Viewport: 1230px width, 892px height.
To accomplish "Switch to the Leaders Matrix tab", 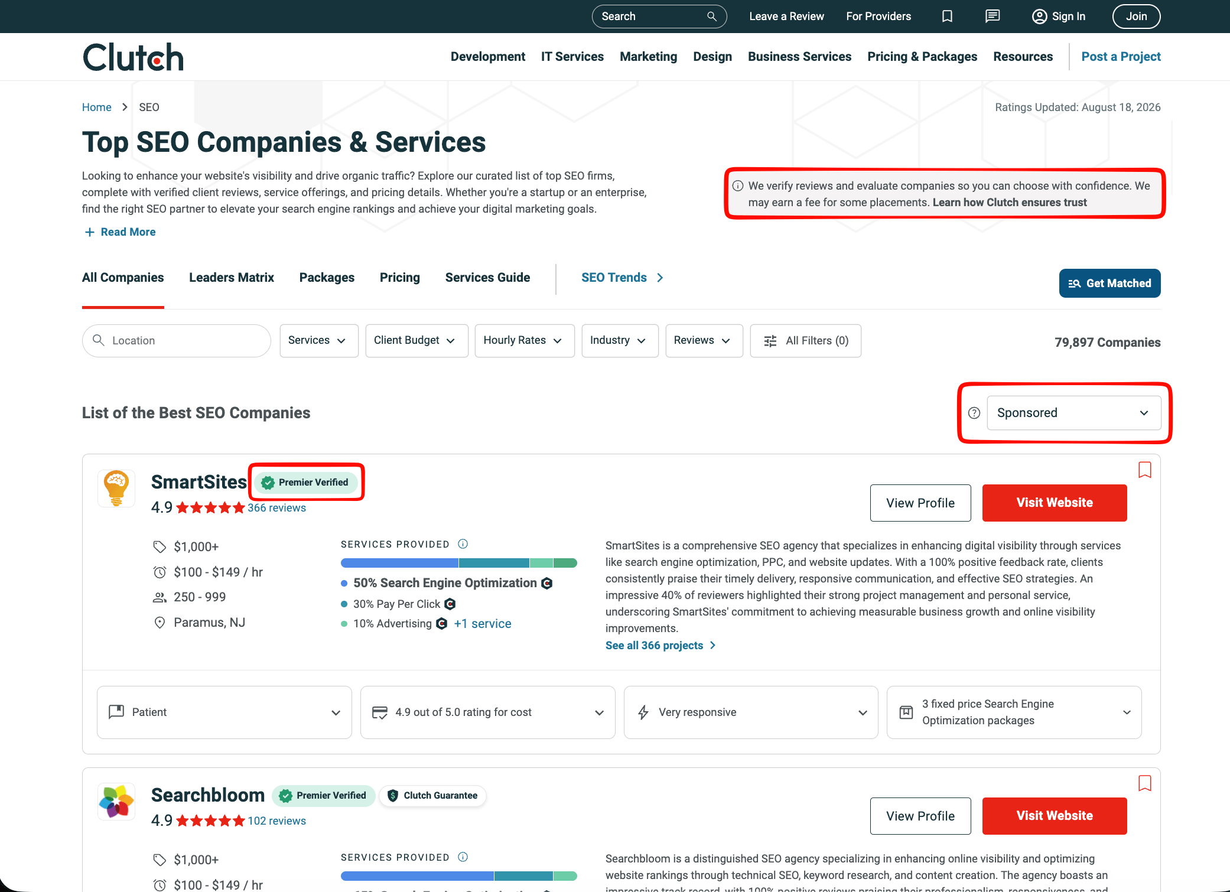I will pos(232,278).
